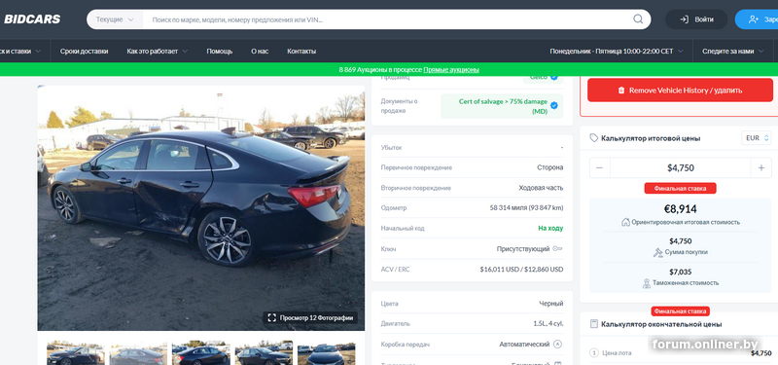Expand the working hours Понедельник - Пятница dropdown
Image resolution: width=778 pixels, height=365 pixels.
(617, 52)
